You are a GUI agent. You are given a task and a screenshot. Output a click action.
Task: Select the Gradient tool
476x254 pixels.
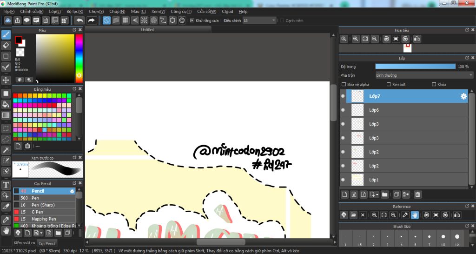tap(6, 115)
